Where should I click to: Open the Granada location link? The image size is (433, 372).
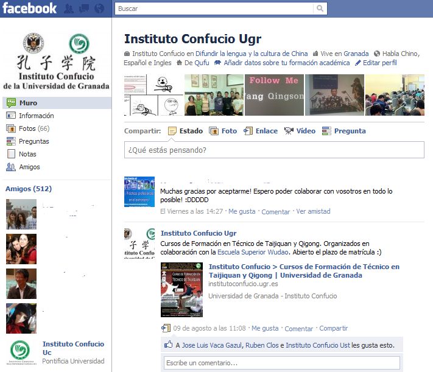356,54
